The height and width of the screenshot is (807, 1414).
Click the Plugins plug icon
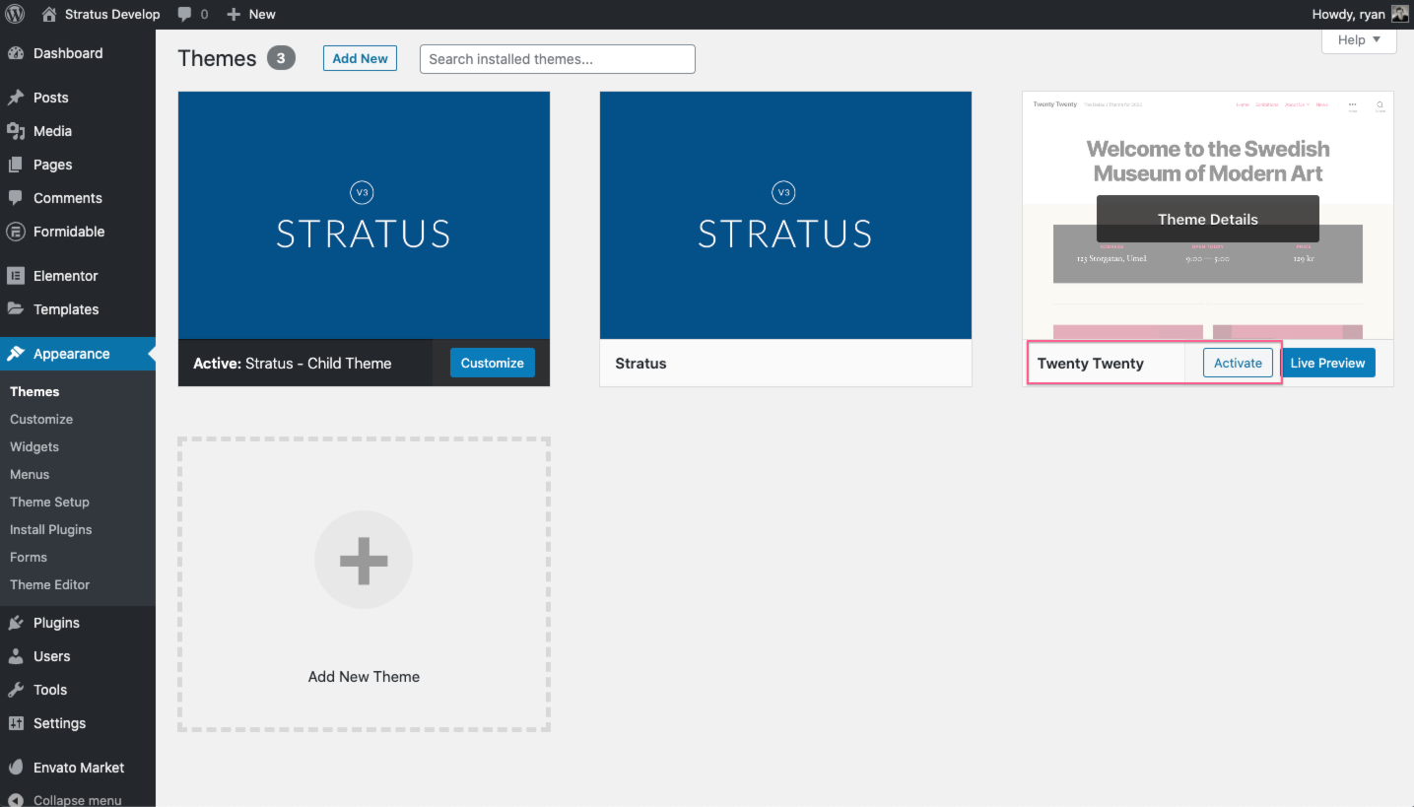click(x=16, y=623)
